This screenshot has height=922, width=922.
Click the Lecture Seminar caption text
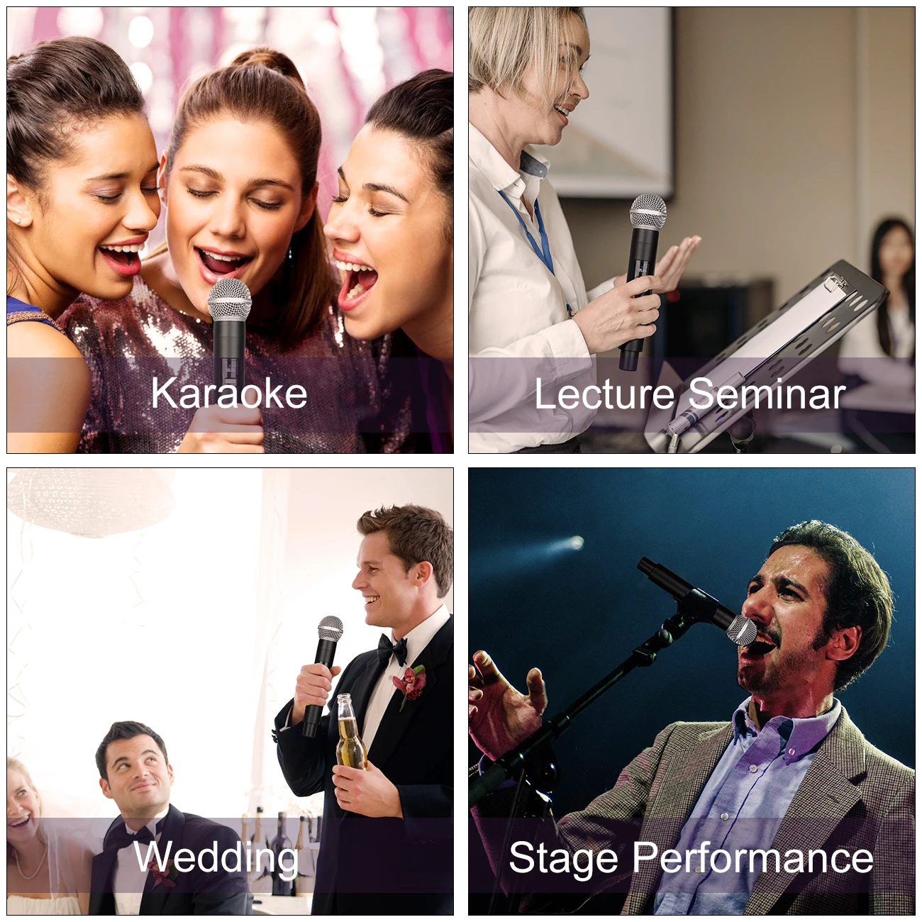point(690,394)
